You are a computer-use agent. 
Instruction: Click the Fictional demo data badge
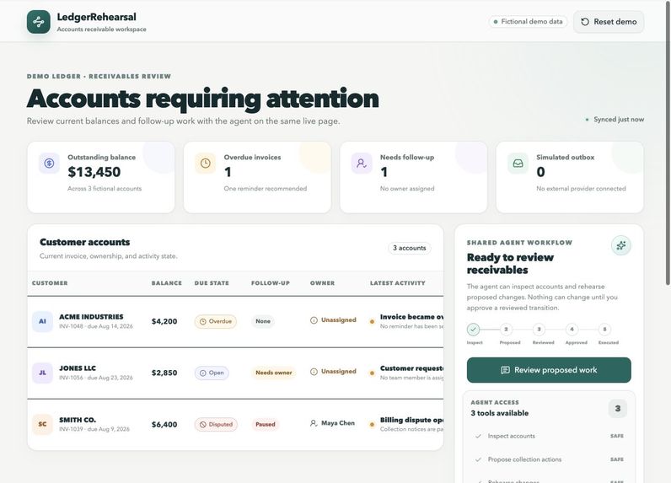528,21
